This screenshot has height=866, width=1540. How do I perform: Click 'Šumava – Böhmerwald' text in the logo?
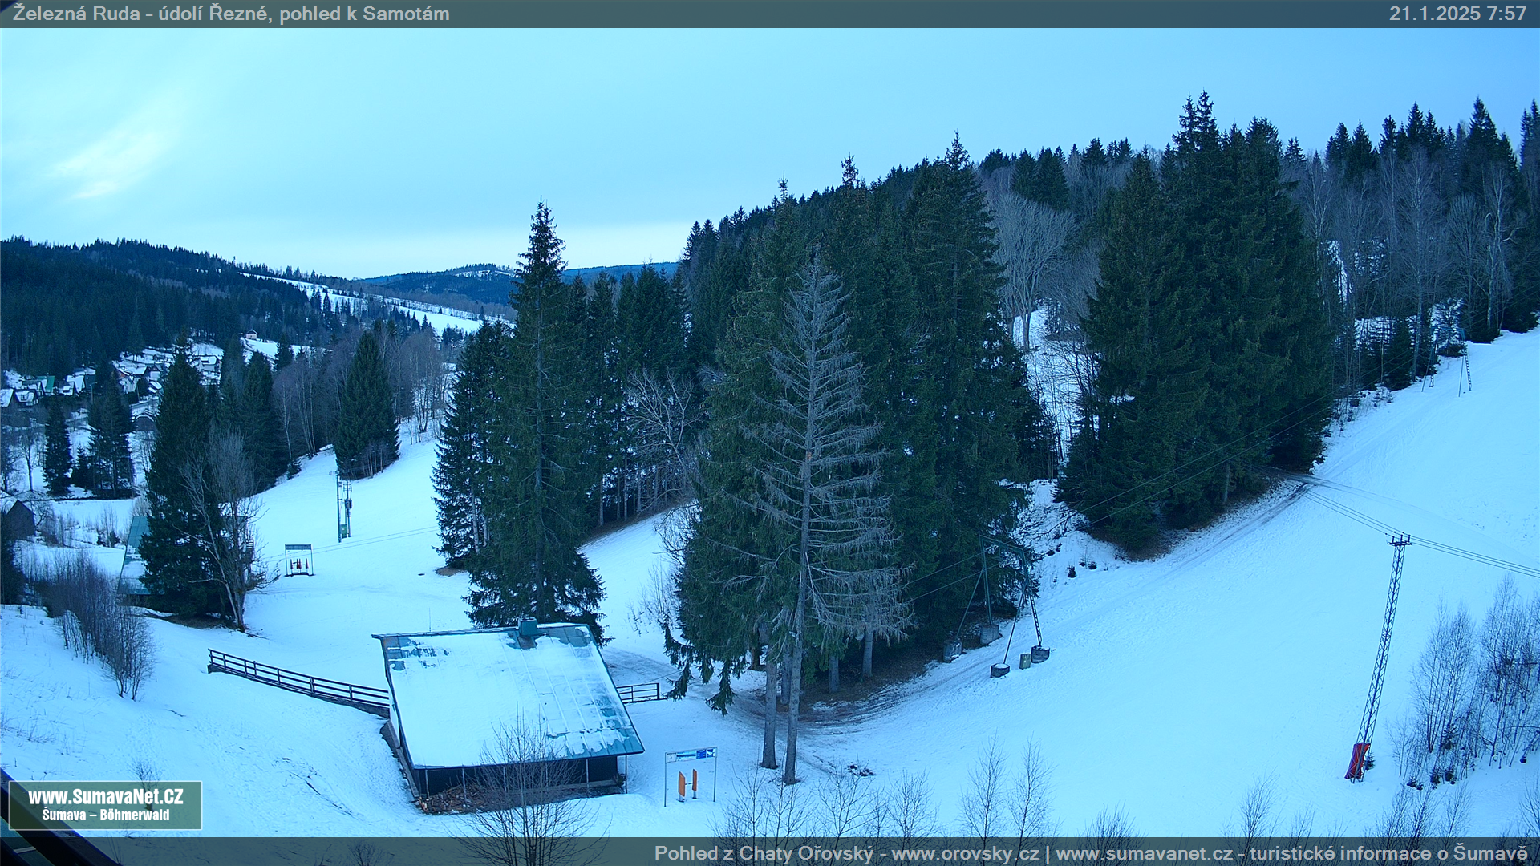[105, 815]
